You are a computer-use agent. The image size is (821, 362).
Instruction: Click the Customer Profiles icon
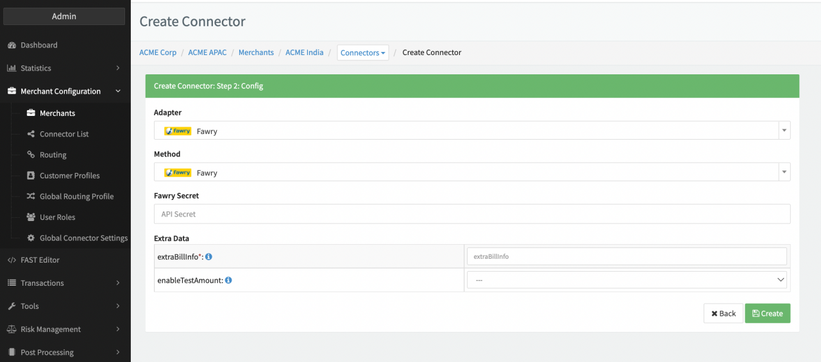31,176
